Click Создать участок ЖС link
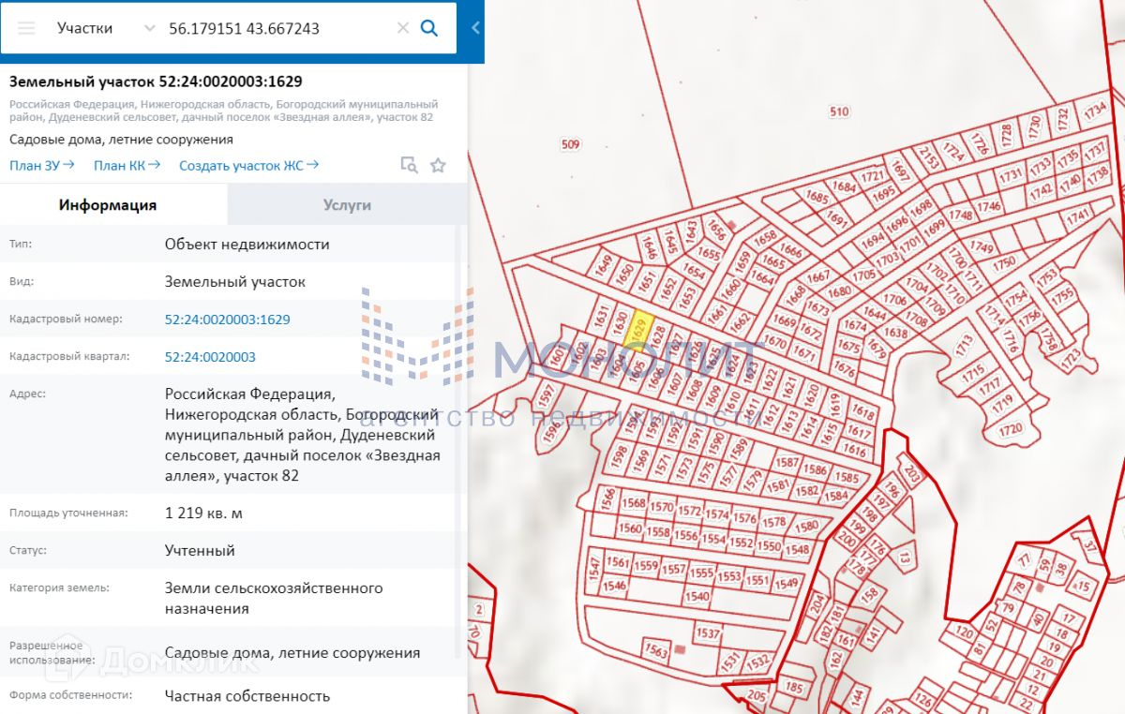Image resolution: width=1125 pixels, height=714 pixels. [248, 166]
